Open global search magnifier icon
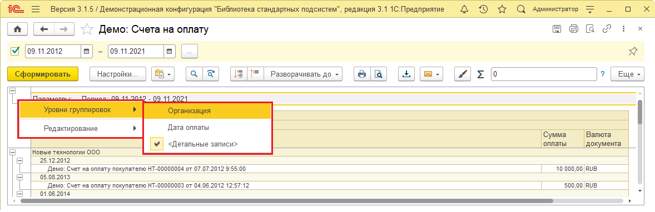Image resolution: width=655 pixels, height=212 pixels. (x=521, y=9)
